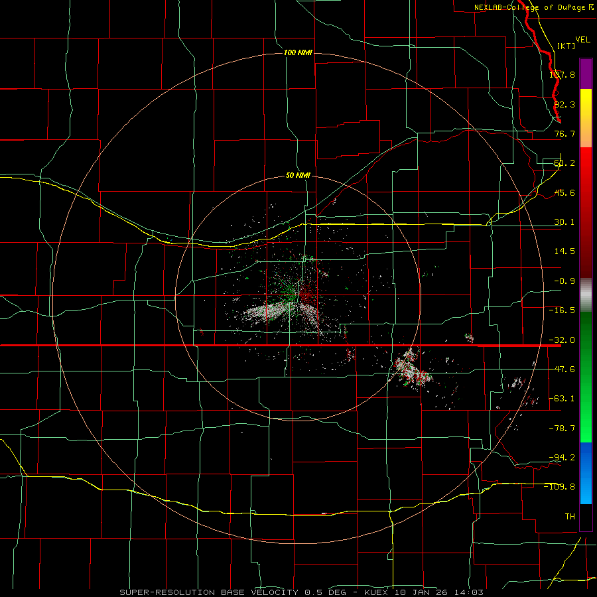Select the -109.8 velocity scale value
Viewport: 597px width, 597px height.
click(x=560, y=487)
